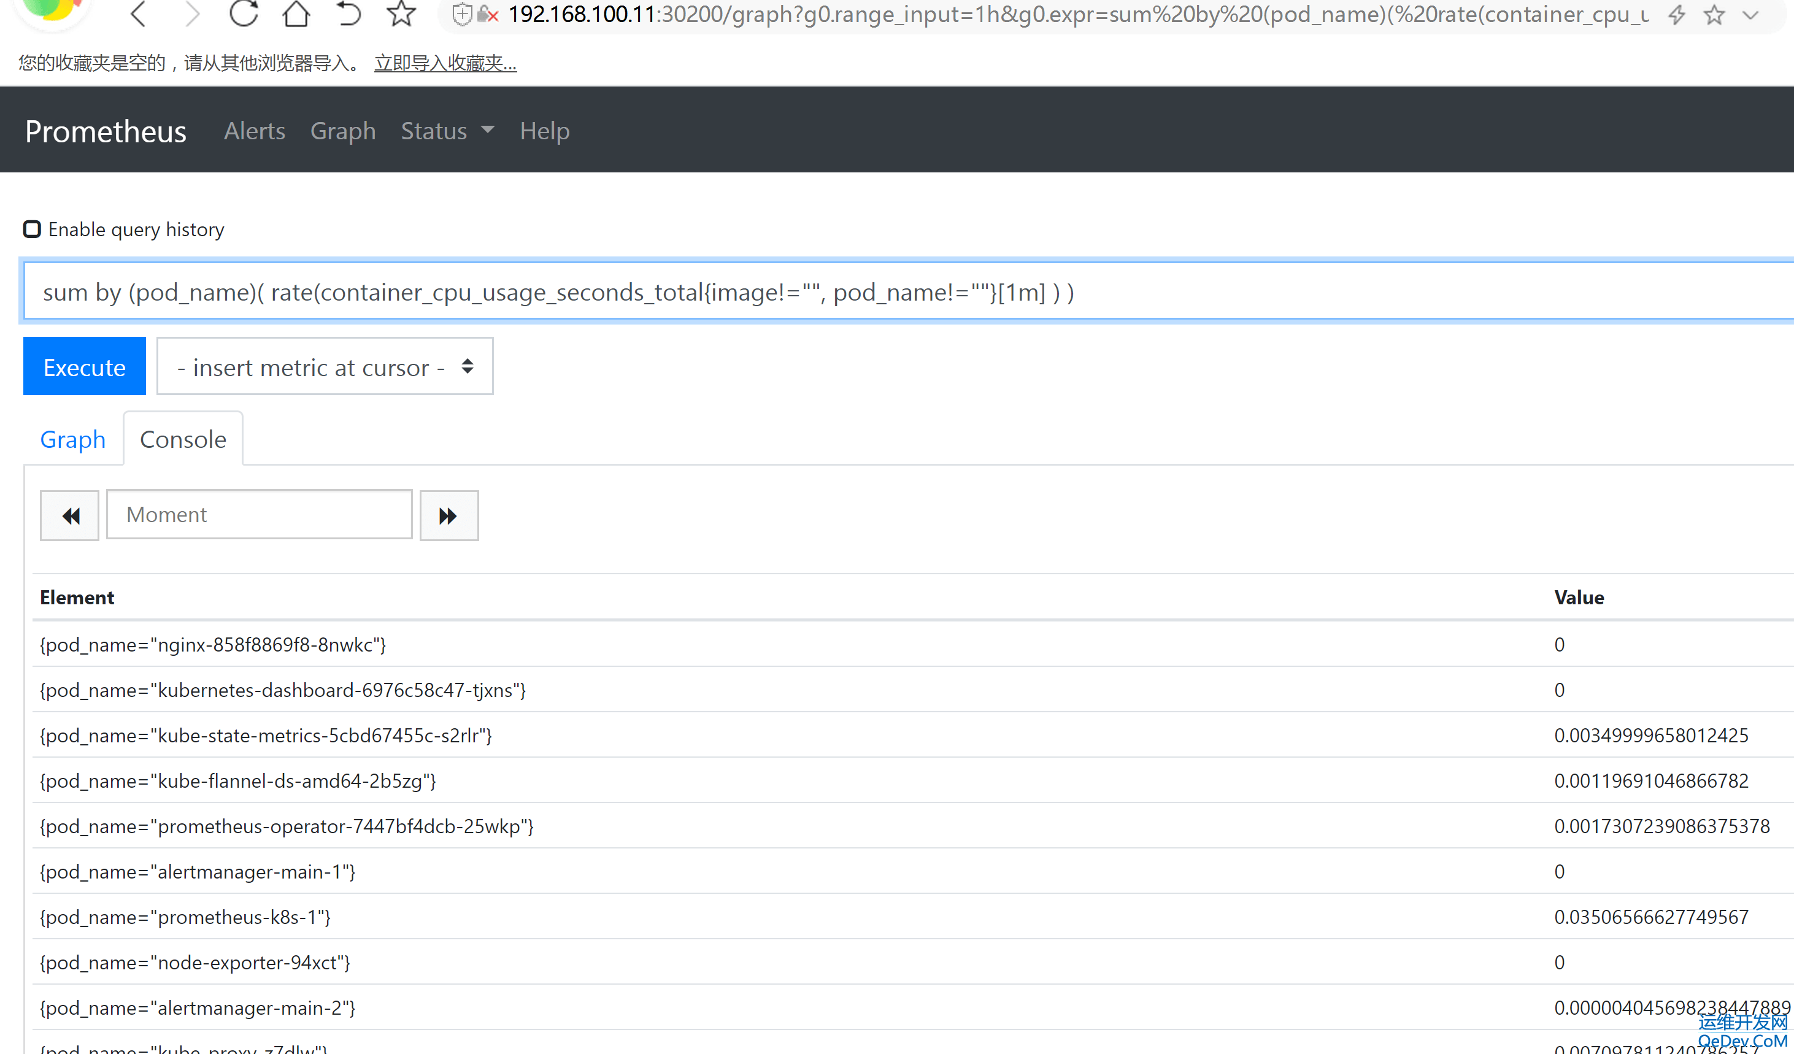The image size is (1794, 1054).
Task: Click the Value column header
Action: tap(1579, 598)
